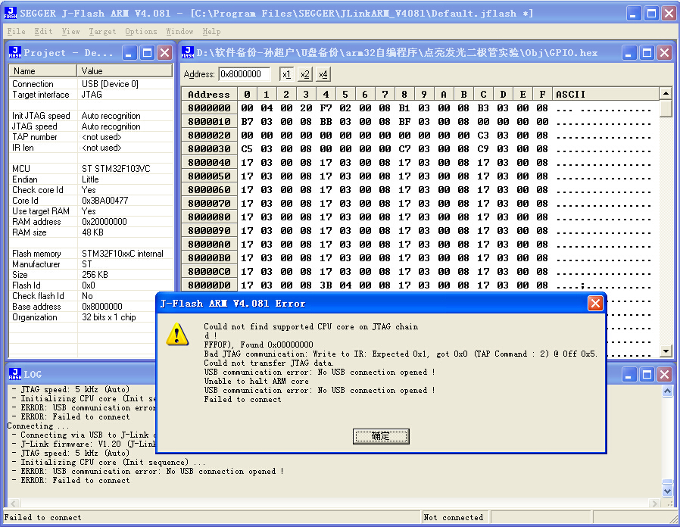Click hex view scrollbar down arrow

coord(666,351)
